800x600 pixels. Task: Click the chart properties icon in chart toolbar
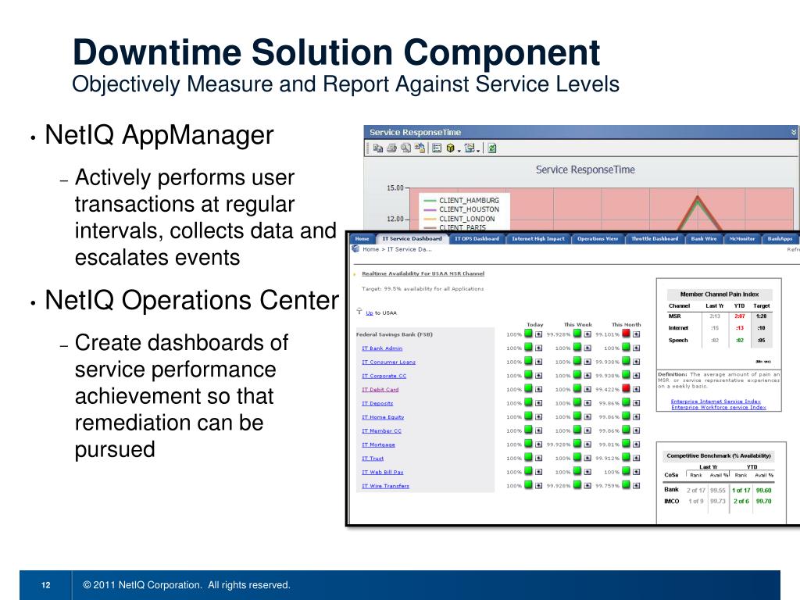[470, 148]
